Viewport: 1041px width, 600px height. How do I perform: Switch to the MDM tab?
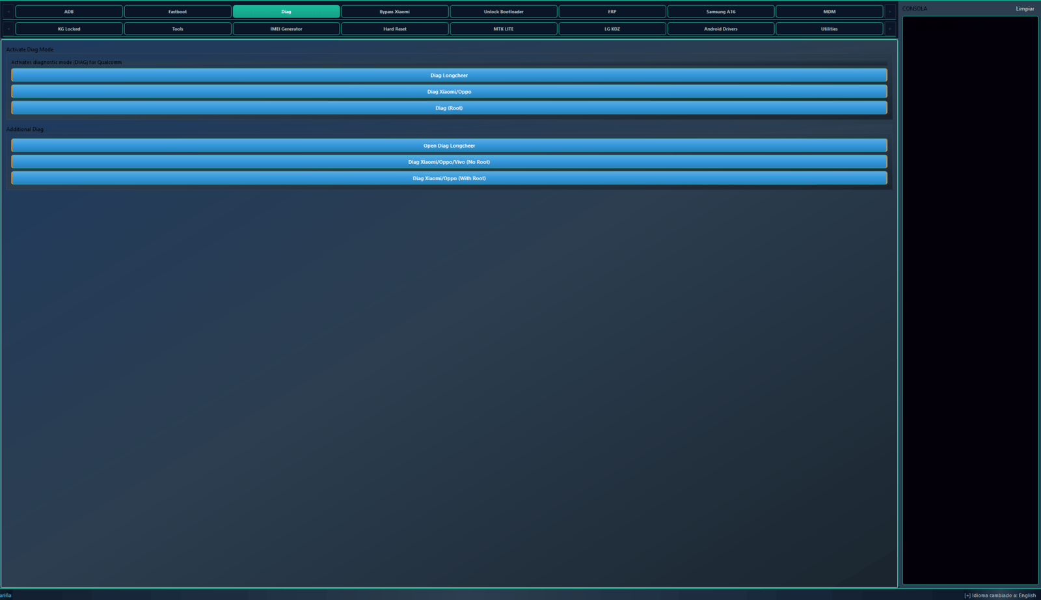coord(829,12)
